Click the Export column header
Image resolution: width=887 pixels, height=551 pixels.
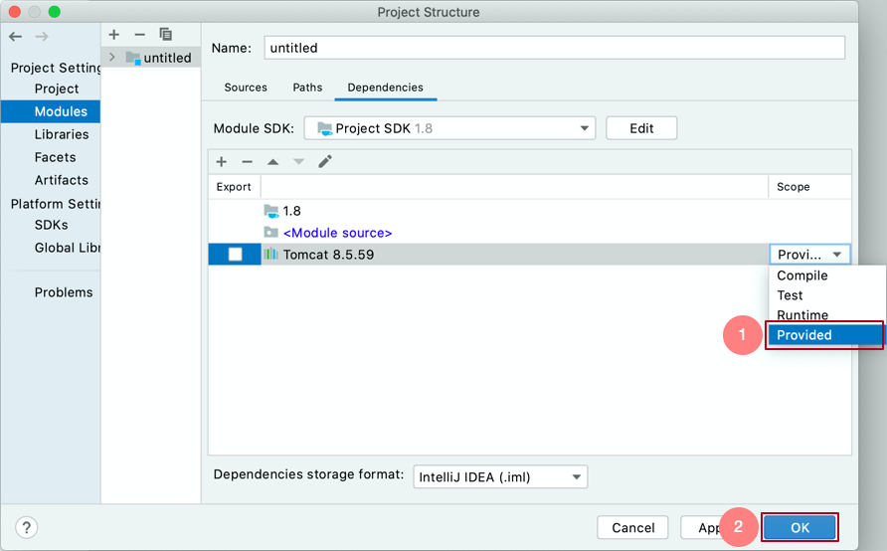coord(234,187)
